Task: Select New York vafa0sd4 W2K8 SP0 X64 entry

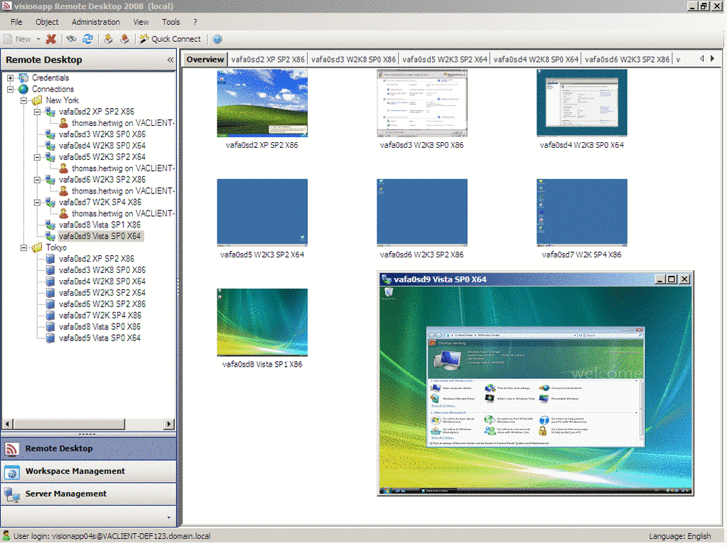Action: pos(102,146)
